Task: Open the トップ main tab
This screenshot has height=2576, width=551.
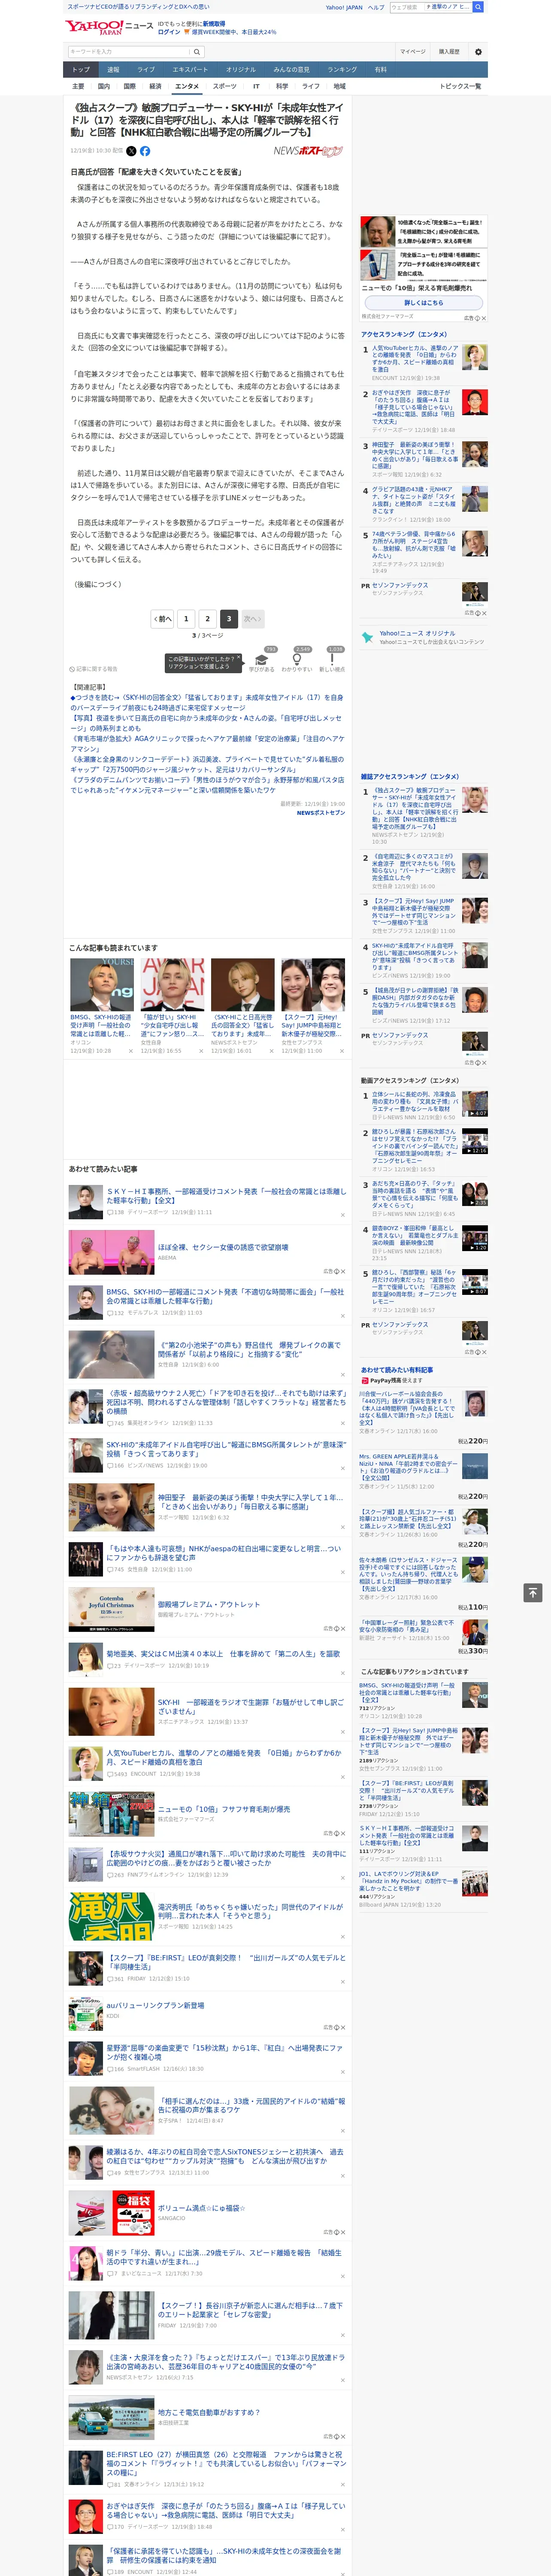Action: [x=81, y=70]
